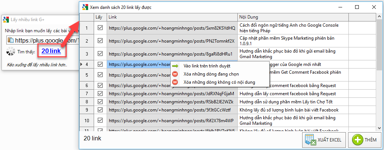Click the scrollbar up arrow in link list
384x150 pixels.
pyautogui.click(x=379, y=16)
